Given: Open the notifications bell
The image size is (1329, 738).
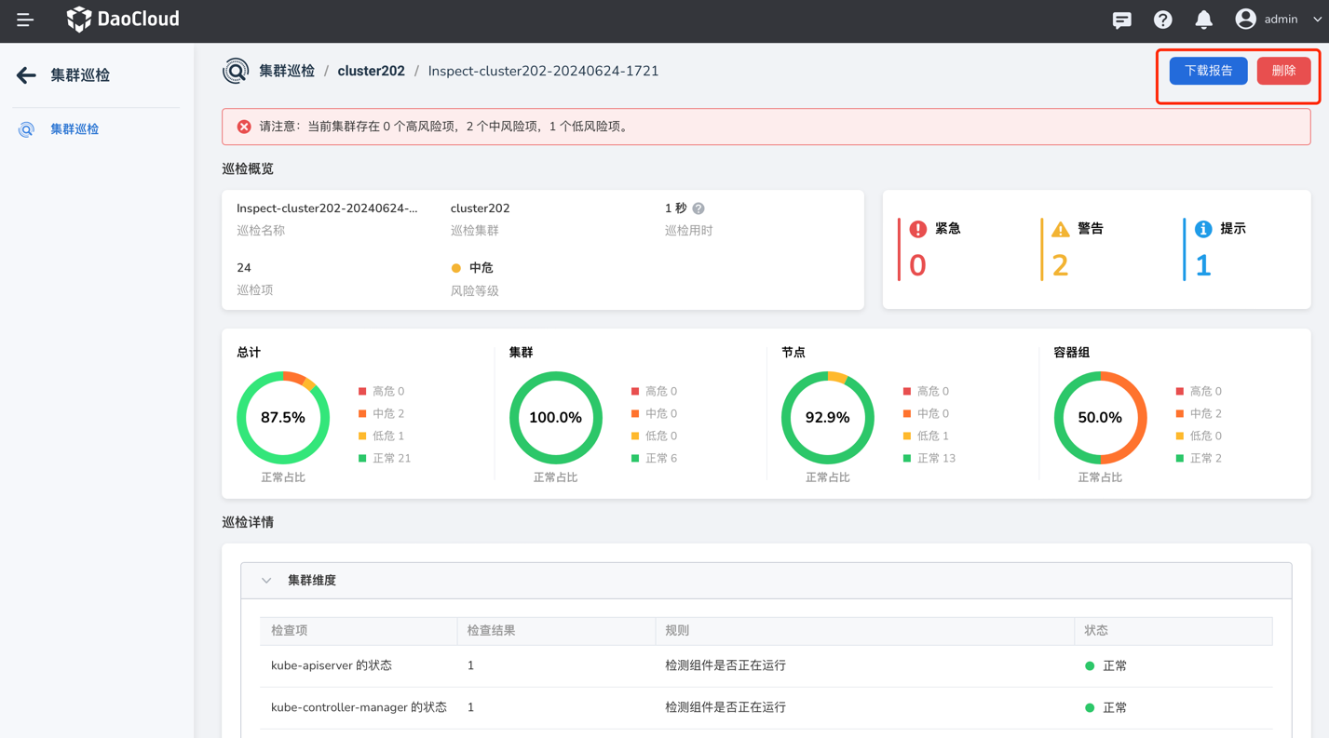Looking at the screenshot, I should (1203, 20).
